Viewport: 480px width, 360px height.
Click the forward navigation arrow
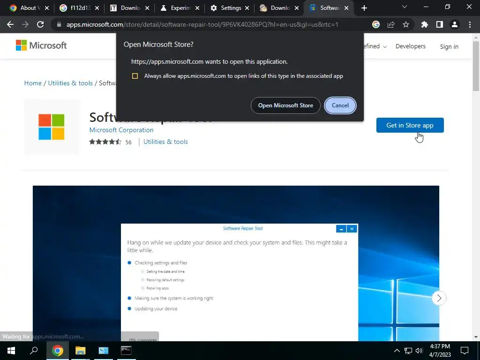pos(25,24)
